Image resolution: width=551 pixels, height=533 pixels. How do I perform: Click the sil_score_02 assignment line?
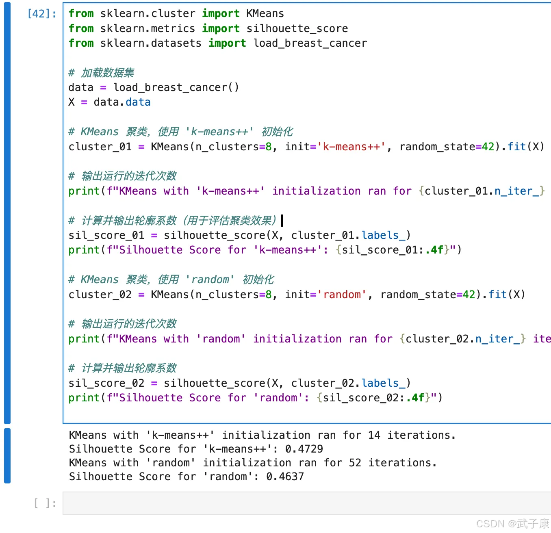(240, 383)
